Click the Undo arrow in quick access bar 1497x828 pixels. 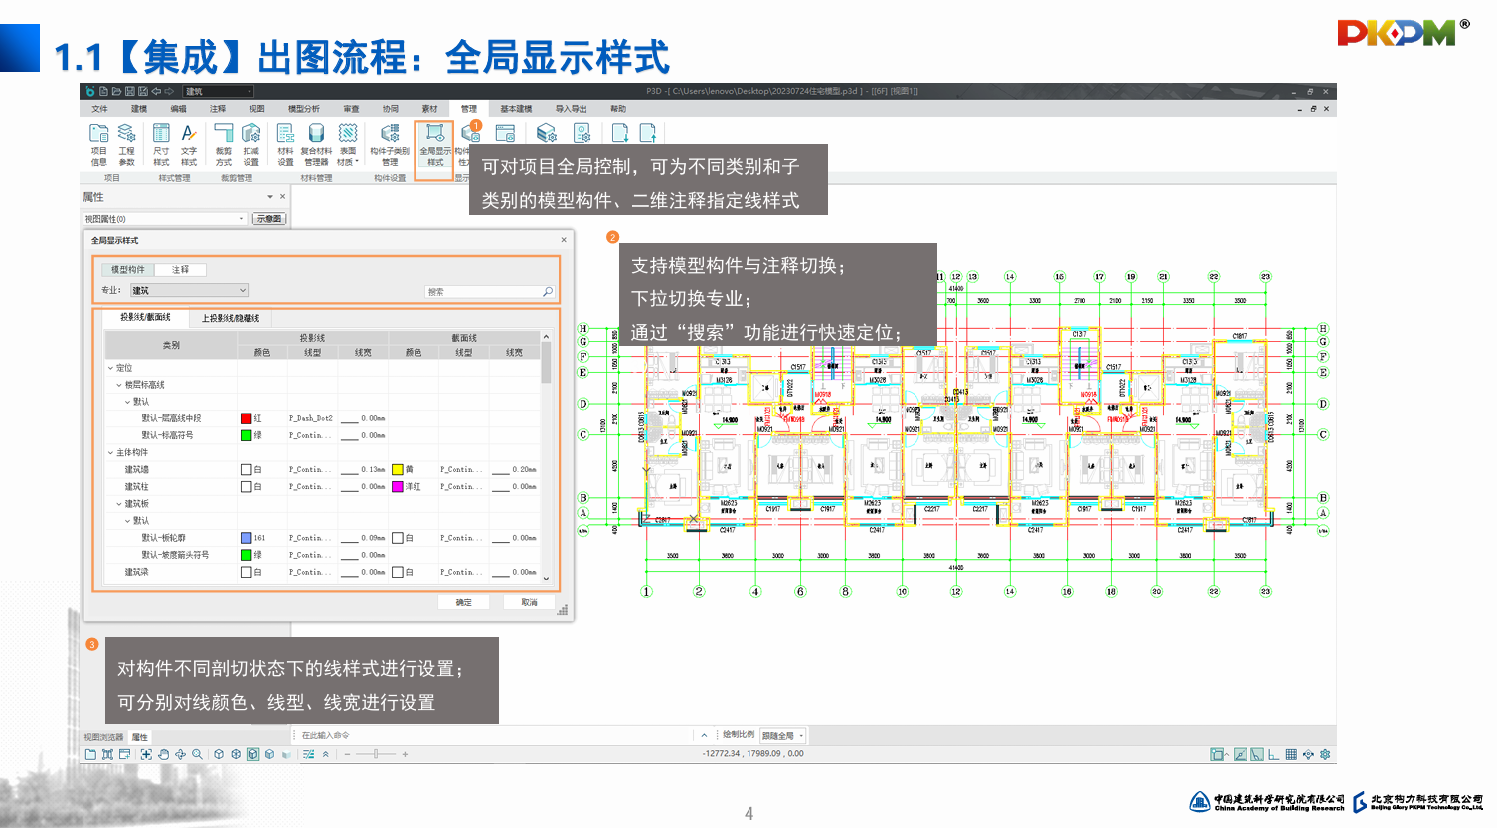(x=156, y=91)
